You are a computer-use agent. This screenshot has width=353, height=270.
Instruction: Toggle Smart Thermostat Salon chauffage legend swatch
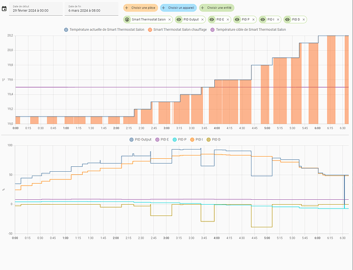point(150,30)
